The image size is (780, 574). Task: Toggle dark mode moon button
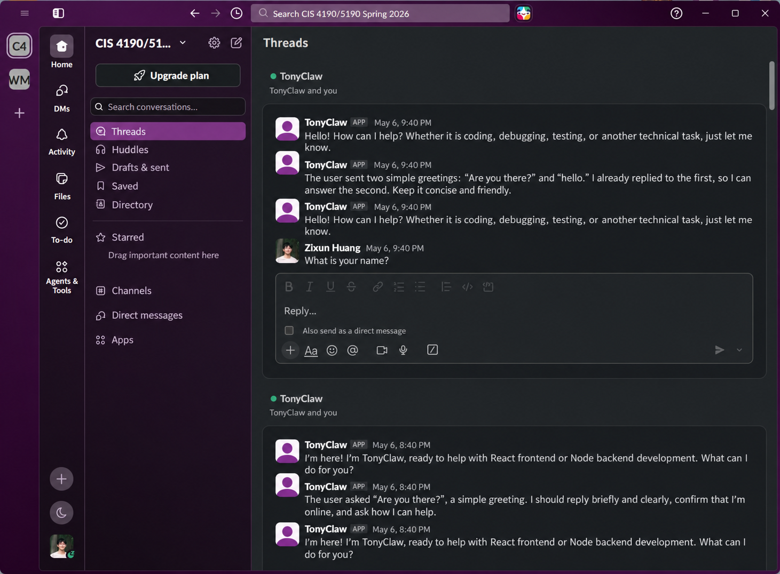click(61, 513)
